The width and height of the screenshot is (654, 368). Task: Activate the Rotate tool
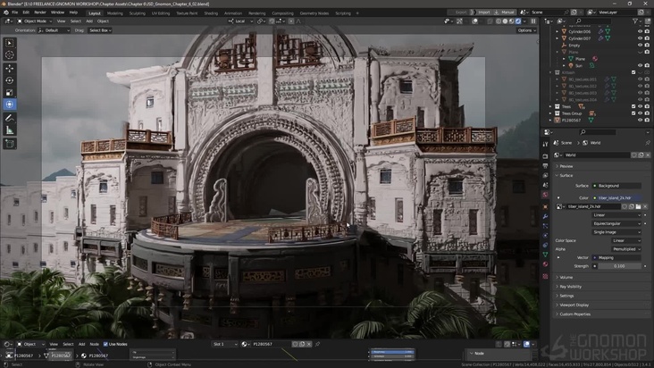[10, 80]
